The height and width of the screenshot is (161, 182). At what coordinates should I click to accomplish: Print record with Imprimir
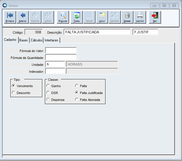click(140, 17)
